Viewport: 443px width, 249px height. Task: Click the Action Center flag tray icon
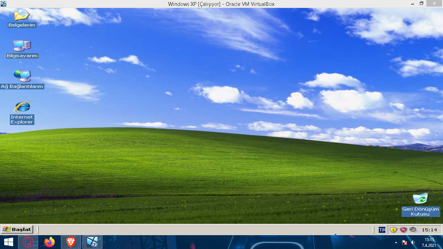tap(404, 242)
